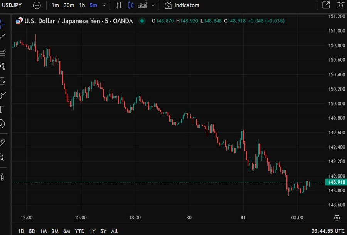Click the 151.000 price axis label
The width and height of the screenshot is (347, 235).
tap(337, 31)
